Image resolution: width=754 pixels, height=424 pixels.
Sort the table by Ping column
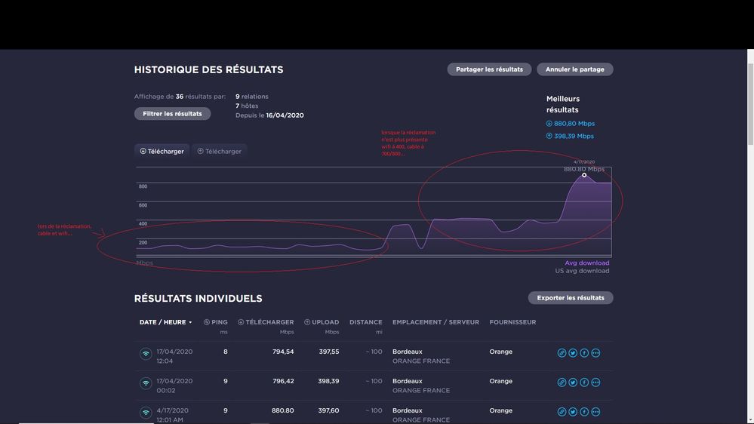click(x=215, y=322)
